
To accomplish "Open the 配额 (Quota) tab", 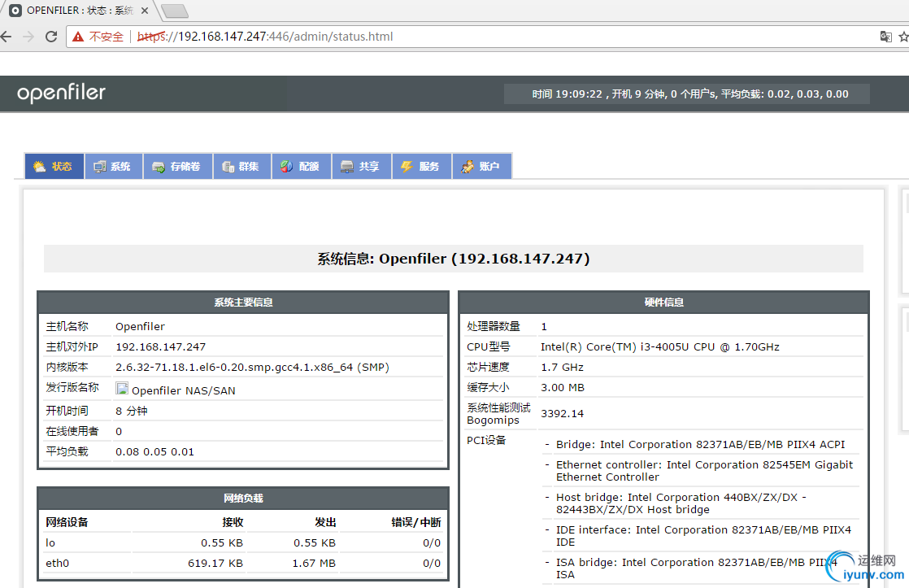I will pos(302,167).
